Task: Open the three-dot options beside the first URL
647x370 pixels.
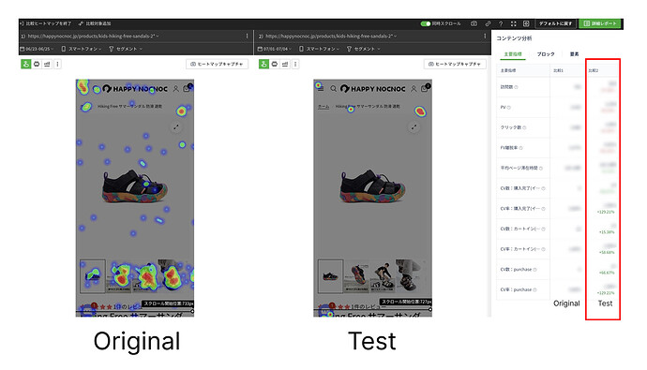Action: point(247,37)
